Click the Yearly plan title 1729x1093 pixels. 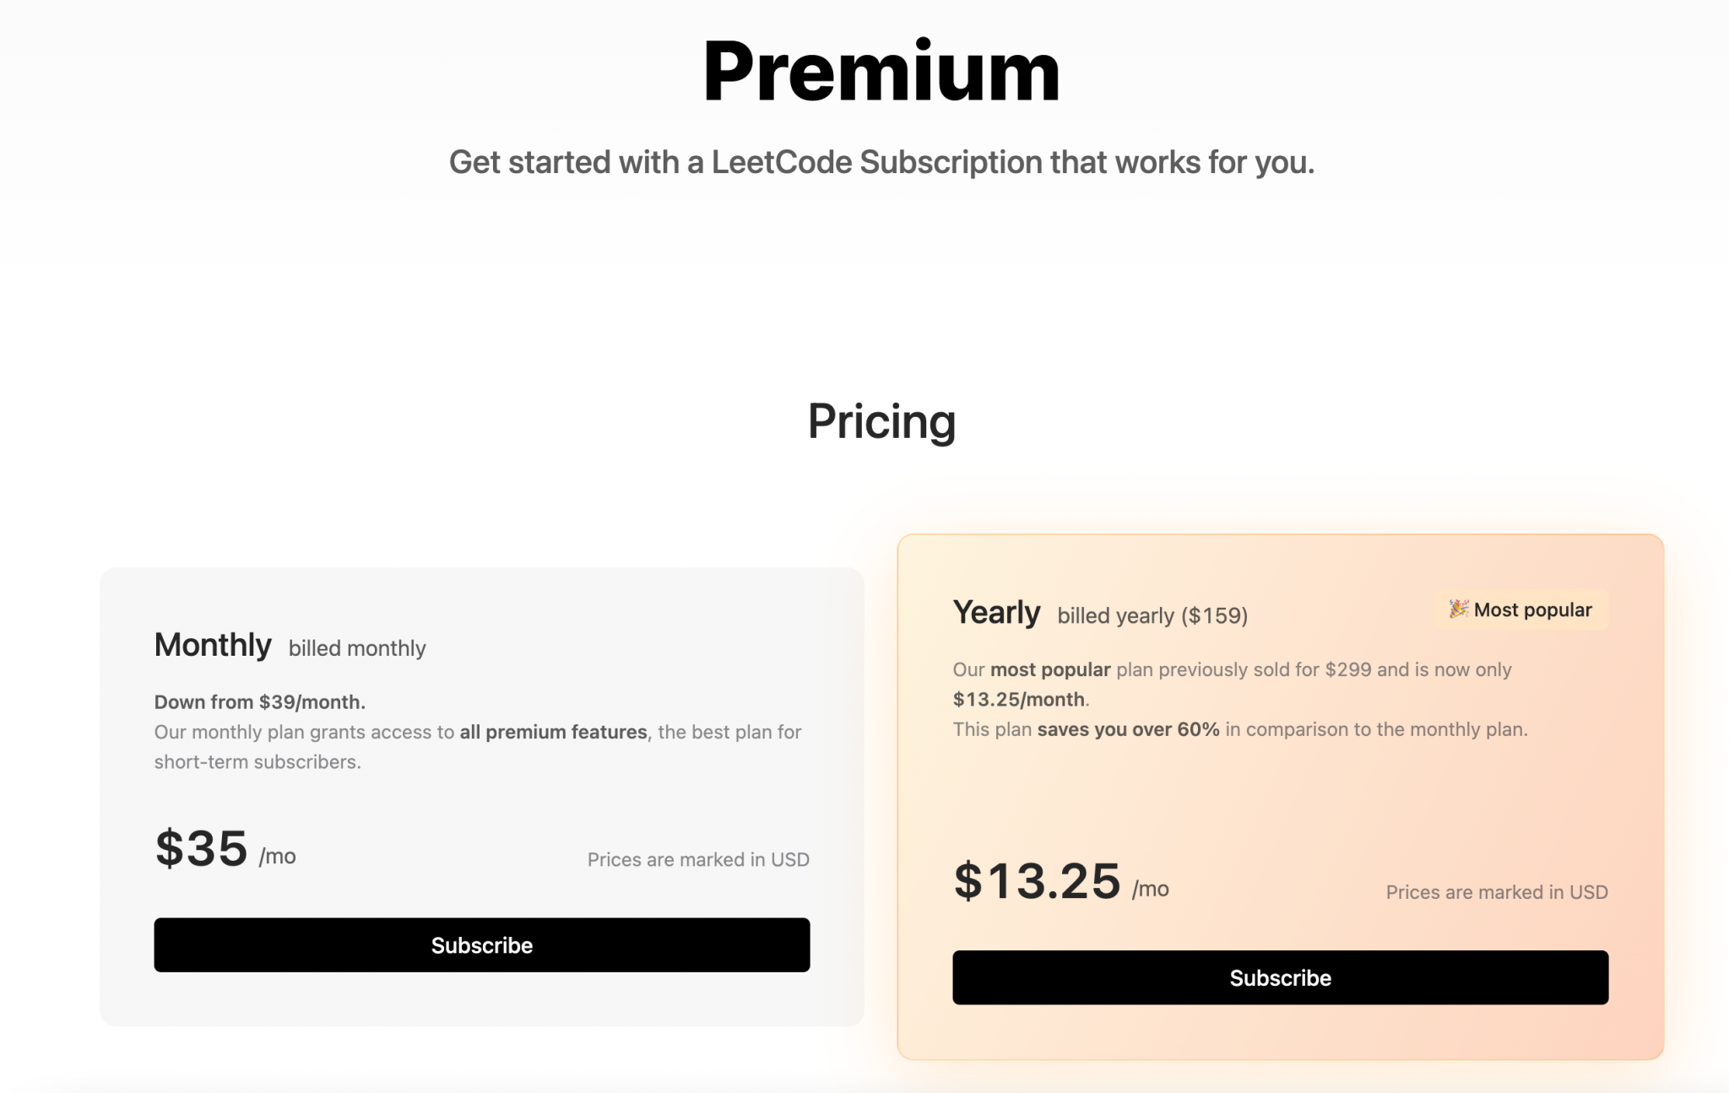997,612
